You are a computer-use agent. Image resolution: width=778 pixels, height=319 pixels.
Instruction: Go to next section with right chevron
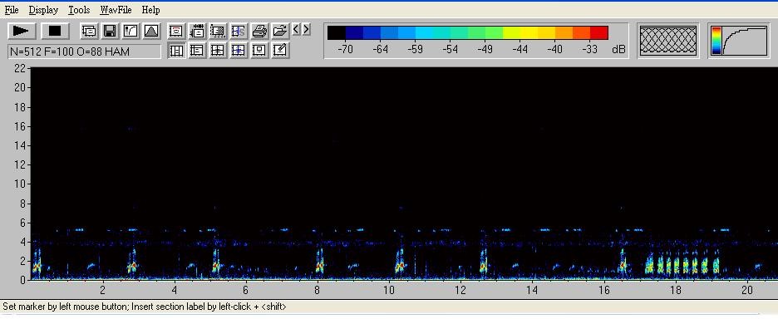click(306, 29)
